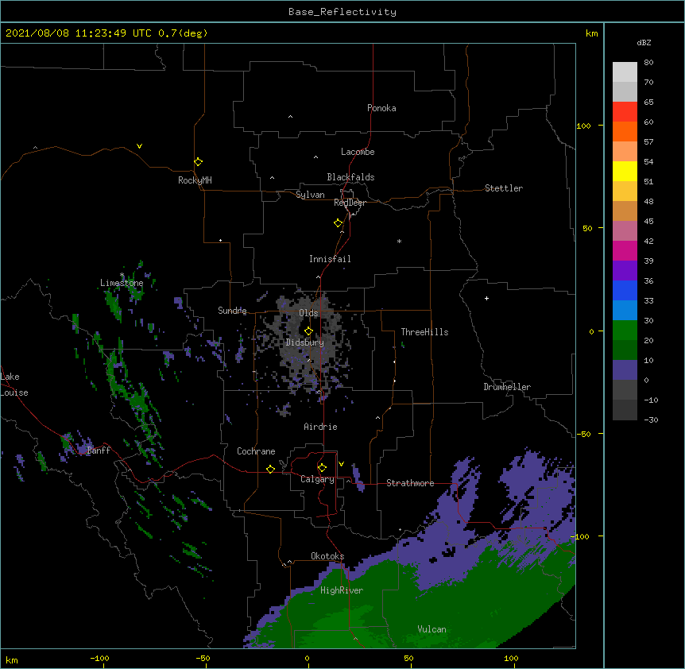685x669 pixels.
Task: Click the Ponoka city label
Action: tap(381, 108)
